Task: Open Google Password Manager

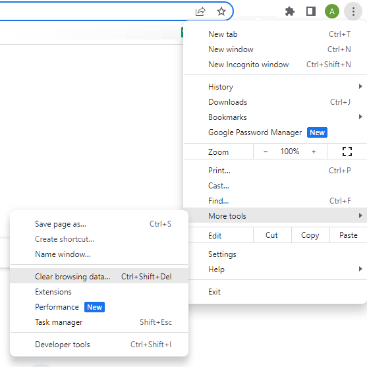Action: [275, 132]
